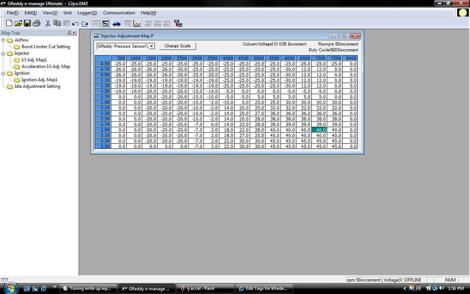Select the 2.90 voltage row header

[x=103, y=130]
